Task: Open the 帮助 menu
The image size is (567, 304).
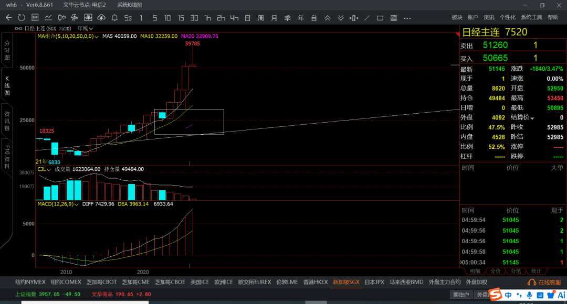Action: (x=553, y=17)
